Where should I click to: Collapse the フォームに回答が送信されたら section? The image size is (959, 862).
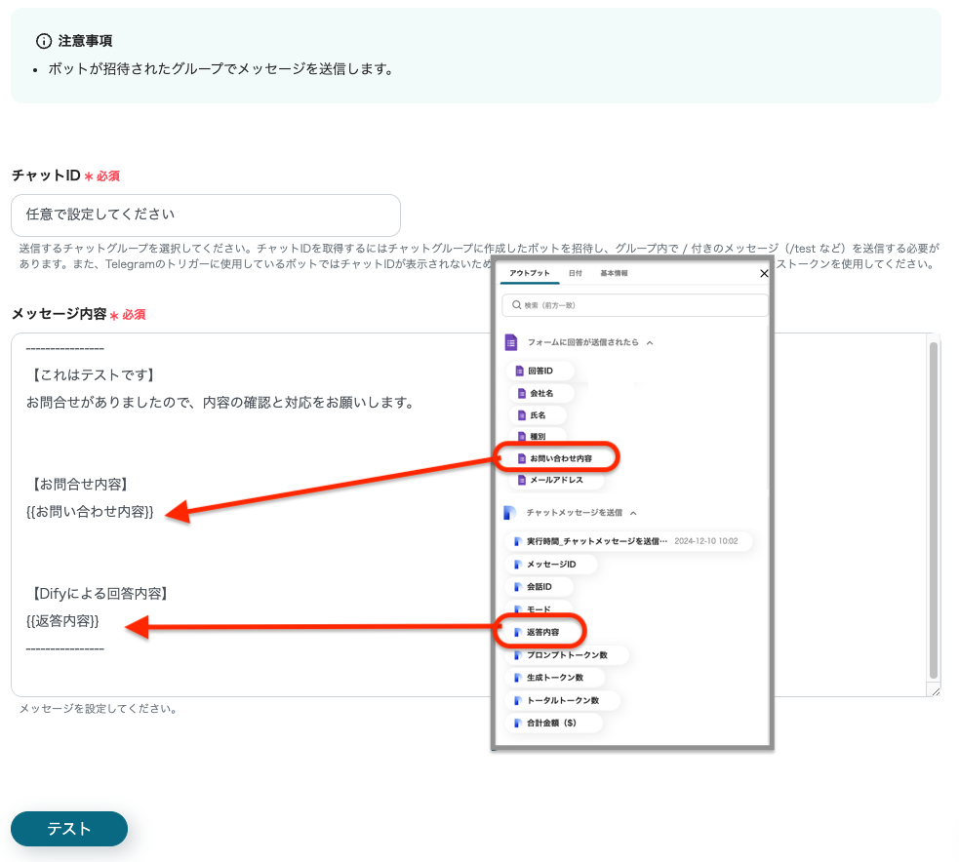650,343
